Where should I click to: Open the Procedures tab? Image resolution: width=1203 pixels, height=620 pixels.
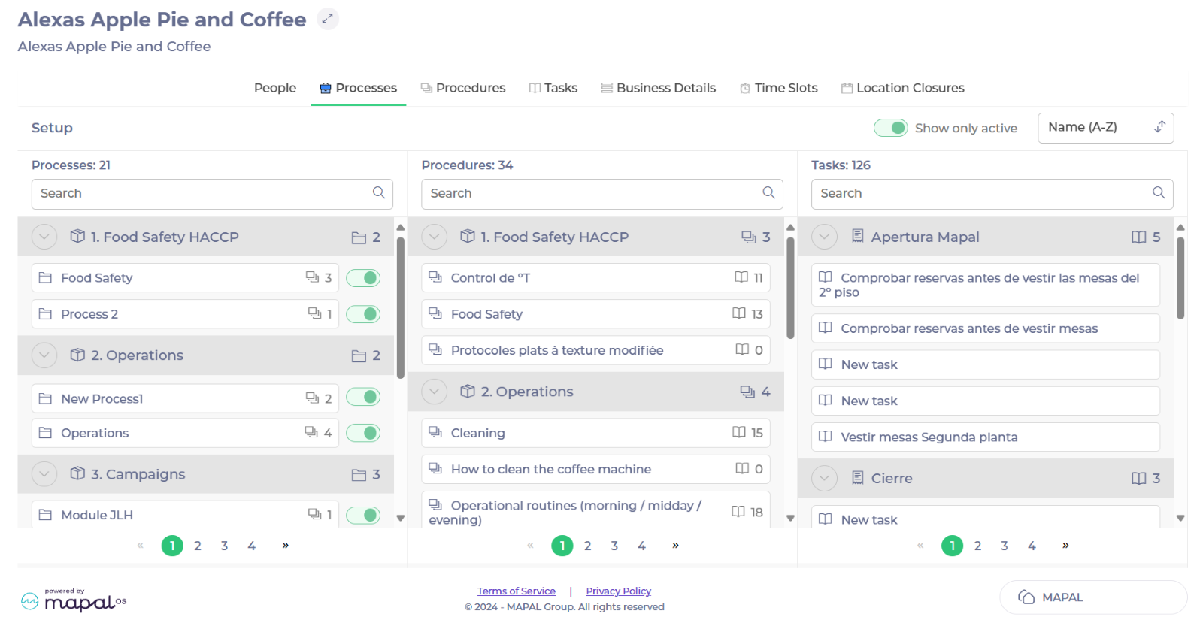point(463,88)
